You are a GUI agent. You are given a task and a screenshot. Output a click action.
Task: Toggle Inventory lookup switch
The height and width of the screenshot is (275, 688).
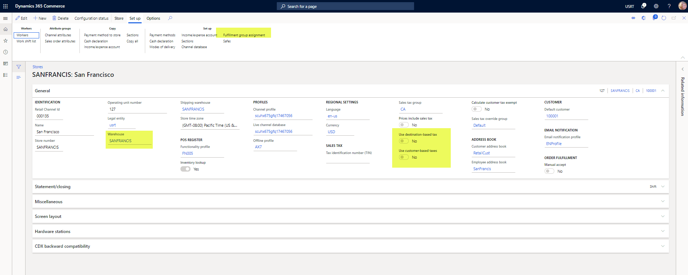click(x=185, y=169)
